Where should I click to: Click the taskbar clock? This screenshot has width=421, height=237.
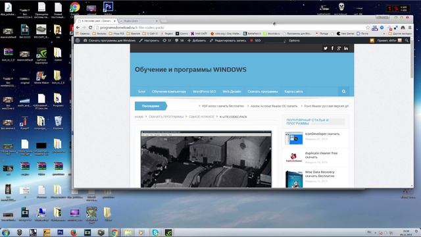406,232
